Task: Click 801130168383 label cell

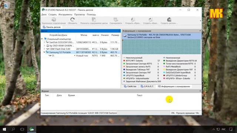Action: [84, 52]
